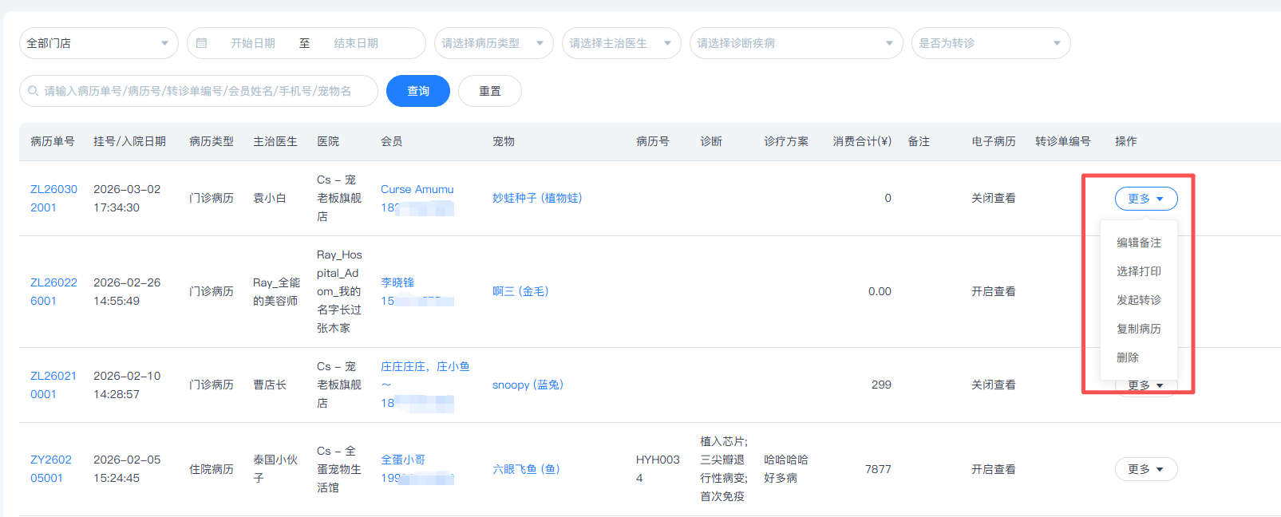Select 发起转诊 menu option
Viewport: 1281px width, 517px height.
[x=1138, y=300]
